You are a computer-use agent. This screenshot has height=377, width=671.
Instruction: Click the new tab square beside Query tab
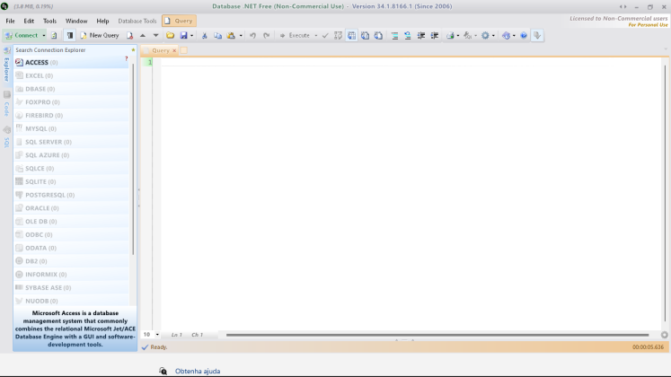(183, 50)
